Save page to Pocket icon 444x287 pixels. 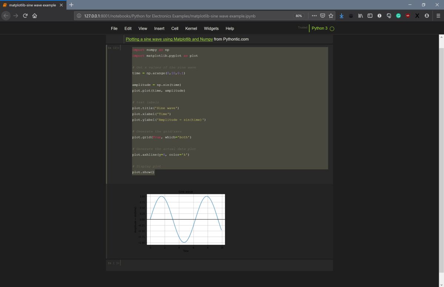click(323, 16)
